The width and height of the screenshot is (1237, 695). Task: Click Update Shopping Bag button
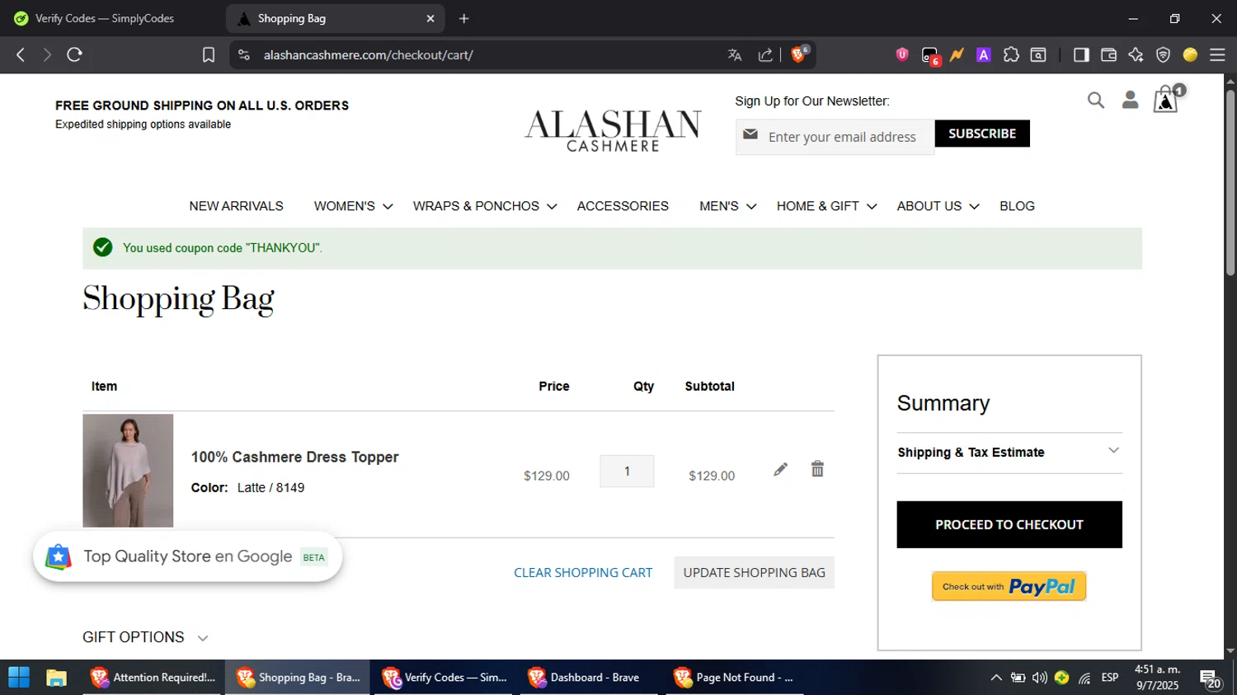[x=754, y=572]
